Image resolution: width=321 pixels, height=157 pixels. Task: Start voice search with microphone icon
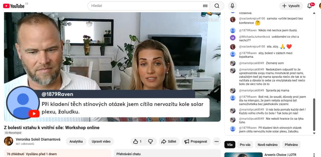(x=232, y=6)
